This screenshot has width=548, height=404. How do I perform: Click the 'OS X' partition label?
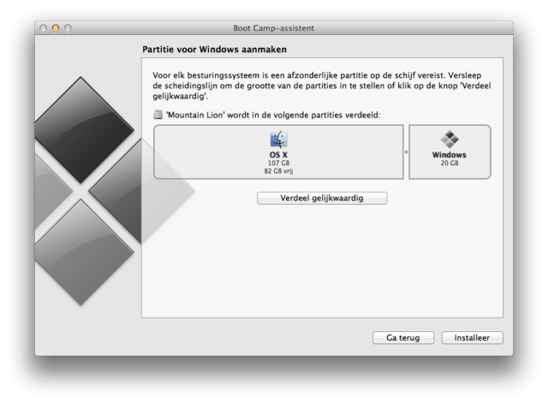tap(278, 155)
